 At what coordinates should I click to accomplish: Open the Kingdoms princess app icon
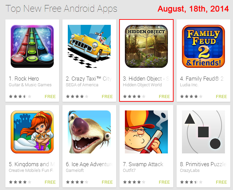point(32,132)
